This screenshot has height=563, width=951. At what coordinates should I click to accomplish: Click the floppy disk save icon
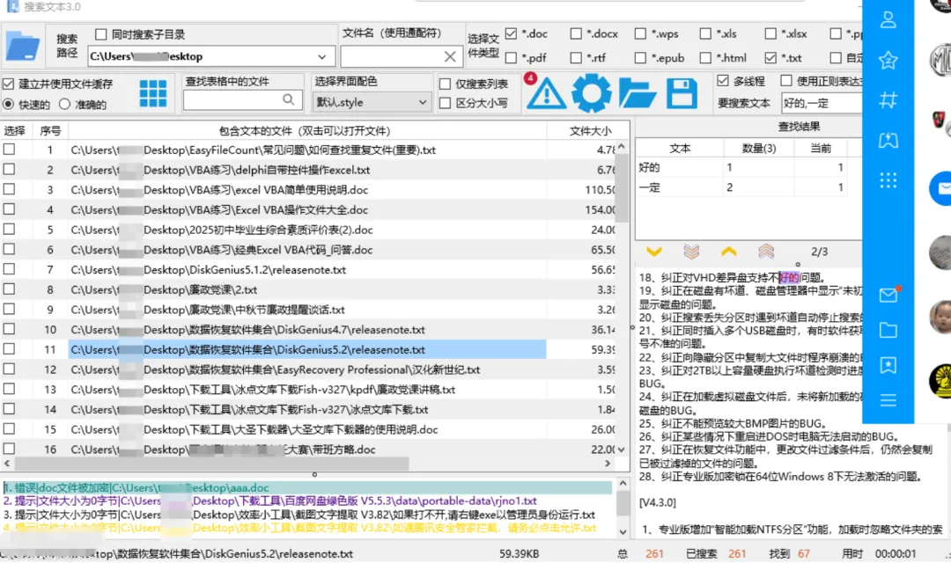click(x=682, y=93)
